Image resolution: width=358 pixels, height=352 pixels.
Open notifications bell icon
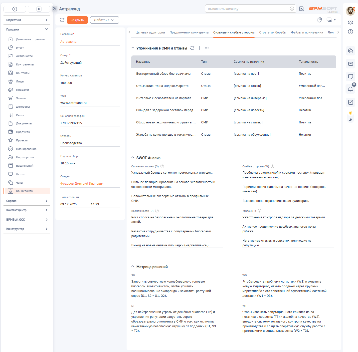pos(351,89)
